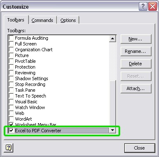The width and height of the screenshot is (159, 157).
Task: Tick the PivotTable toolbar checkbox
Action: click(x=11, y=61)
